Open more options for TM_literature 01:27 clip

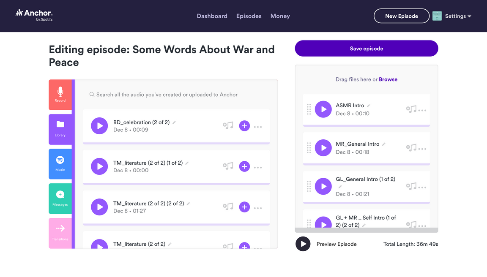[x=258, y=208]
